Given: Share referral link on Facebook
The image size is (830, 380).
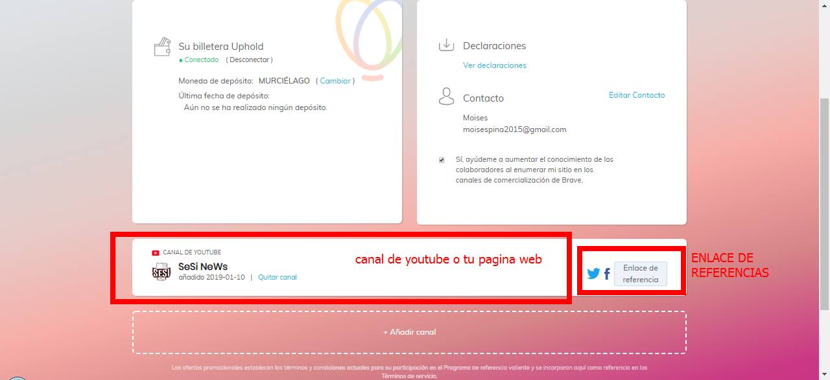Looking at the screenshot, I should [607, 274].
